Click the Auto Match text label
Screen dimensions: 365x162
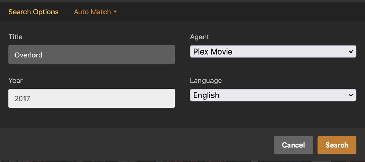click(x=92, y=12)
